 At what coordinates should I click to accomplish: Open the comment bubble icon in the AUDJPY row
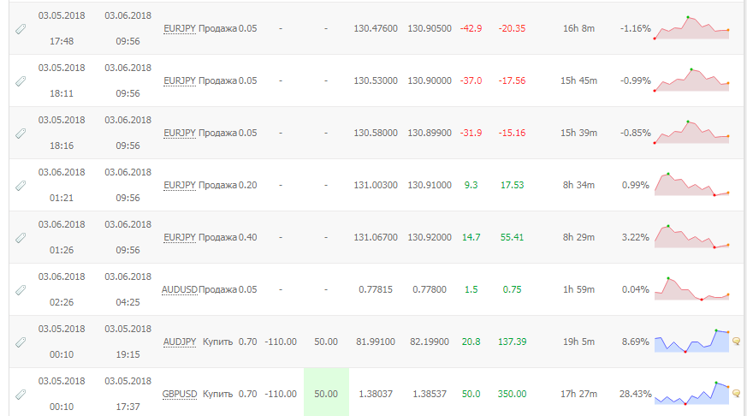point(736,342)
